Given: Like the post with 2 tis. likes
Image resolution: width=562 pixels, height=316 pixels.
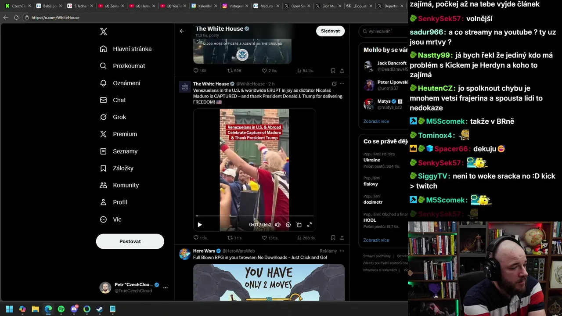Looking at the screenshot, I should [x=269, y=71].
